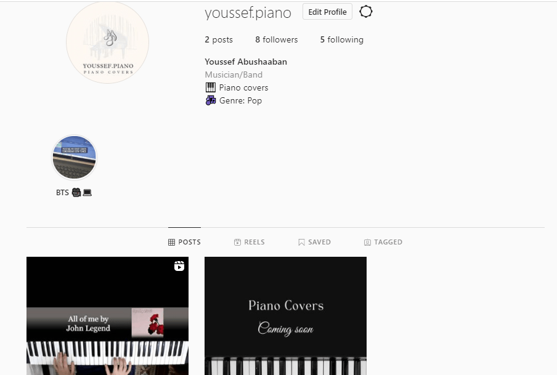Open the Piano Covers Coming soon post
The height and width of the screenshot is (375, 557).
[x=285, y=316]
